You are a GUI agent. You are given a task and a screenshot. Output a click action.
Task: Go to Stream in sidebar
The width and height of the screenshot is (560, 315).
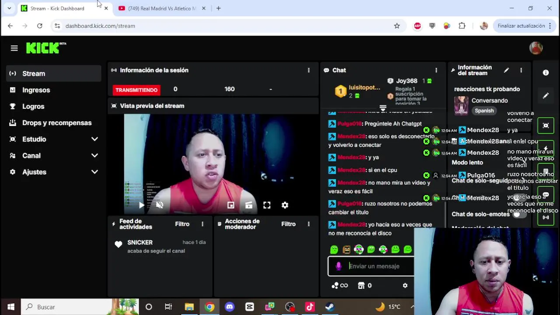tap(53, 73)
